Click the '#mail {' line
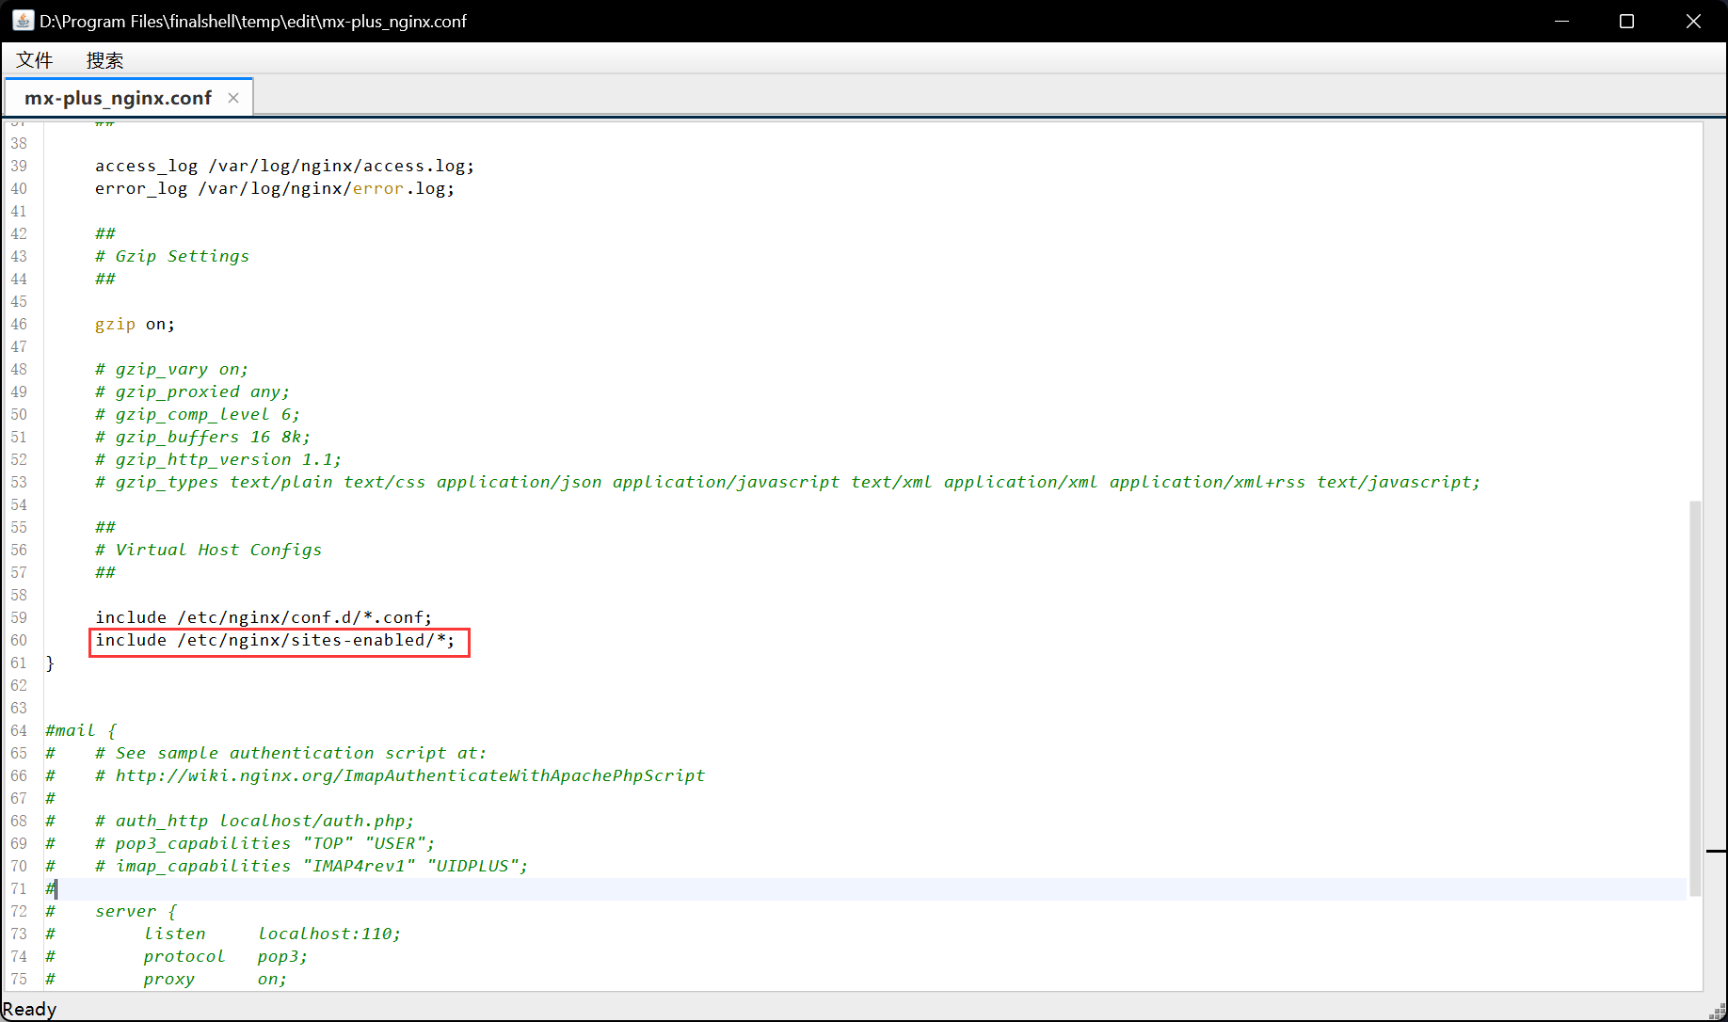Viewport: 1728px width, 1022px height. [x=81, y=731]
